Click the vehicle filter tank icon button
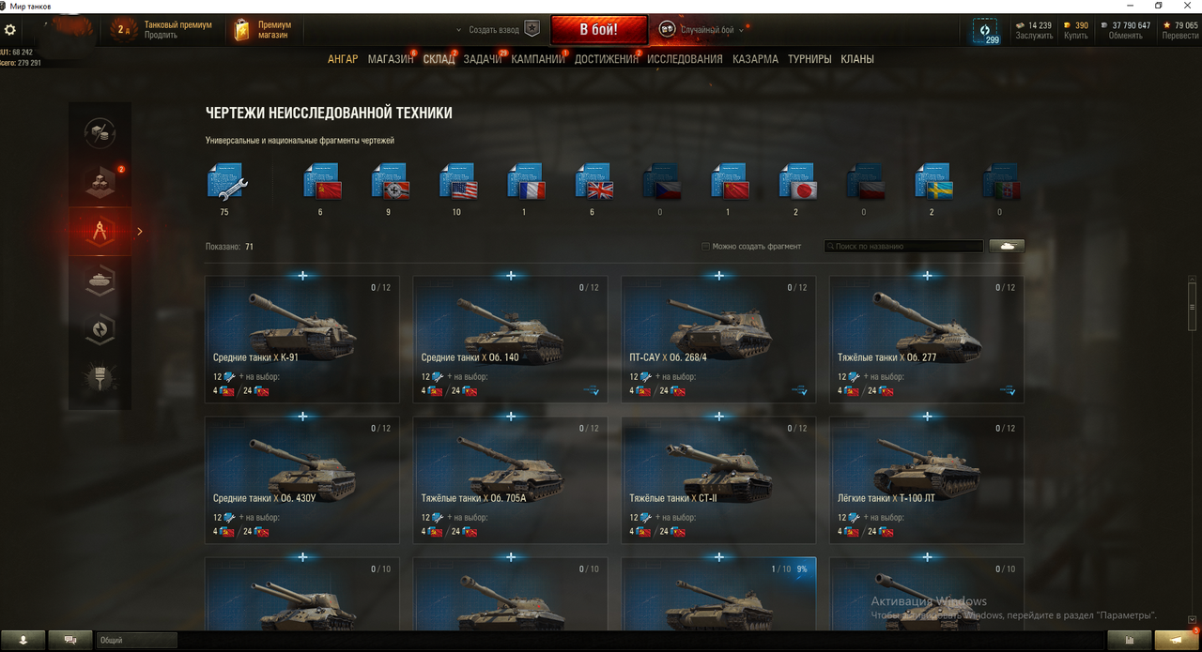 click(1007, 246)
